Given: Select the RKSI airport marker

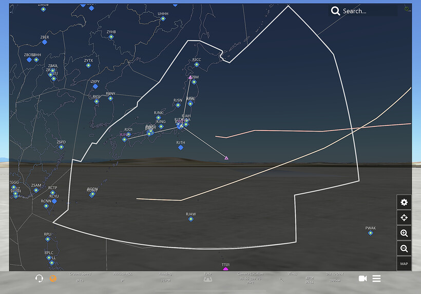Looking at the screenshot, I should click(97, 101).
